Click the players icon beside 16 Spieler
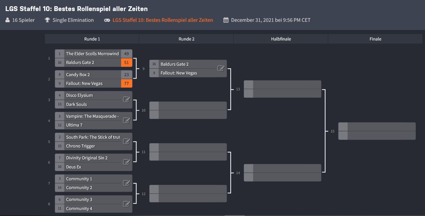This screenshot has height=216, width=425. point(7,20)
